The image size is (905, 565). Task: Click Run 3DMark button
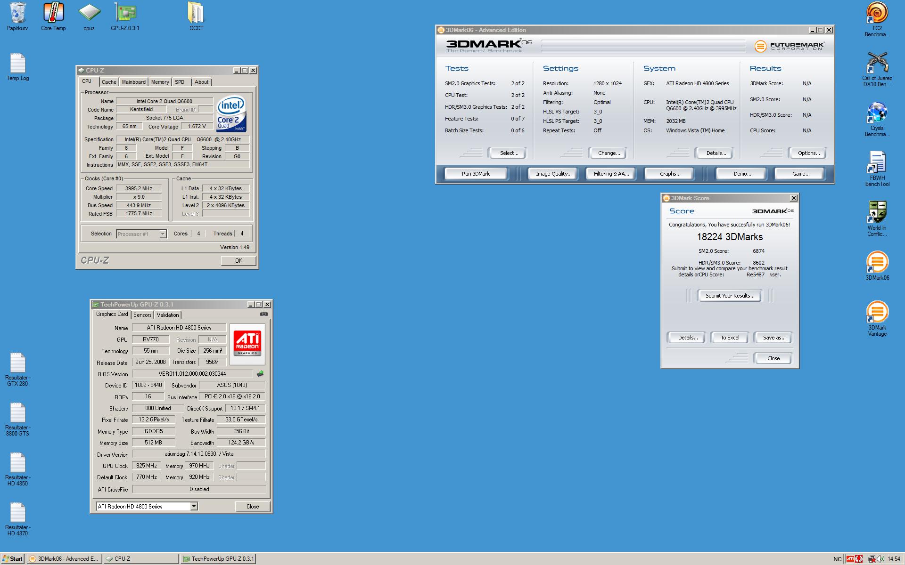click(476, 174)
